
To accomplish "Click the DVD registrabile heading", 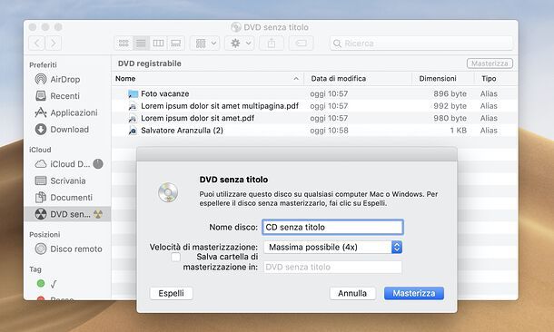I will click(150, 63).
